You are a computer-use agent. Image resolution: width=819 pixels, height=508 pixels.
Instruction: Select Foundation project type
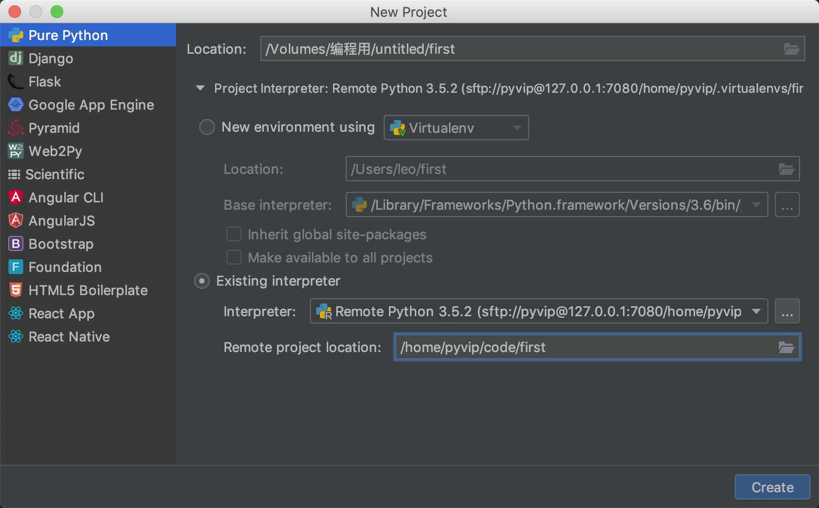[x=88, y=267]
